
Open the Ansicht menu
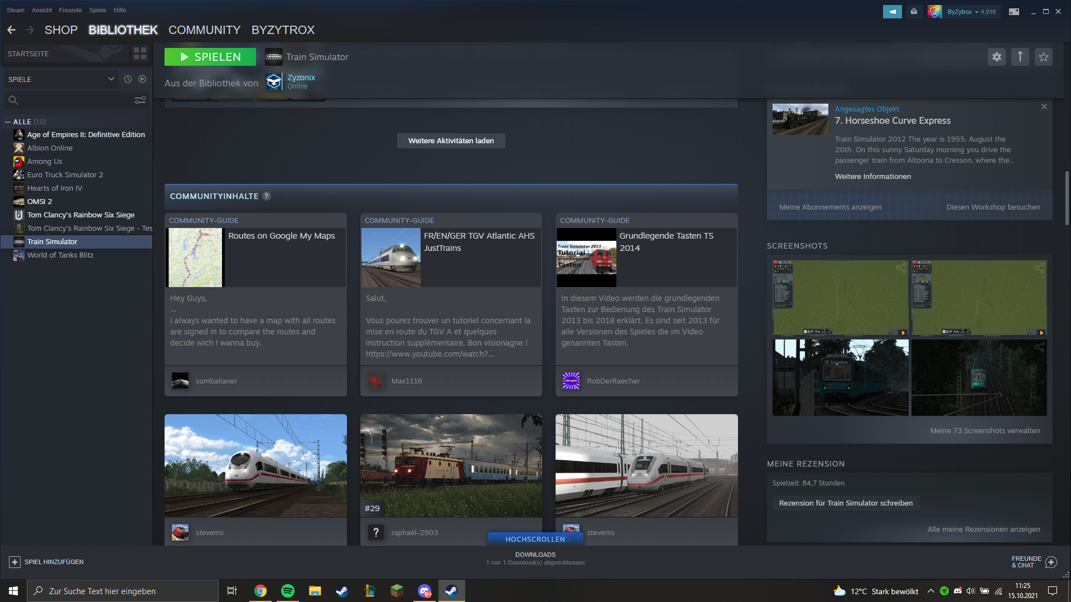coord(42,10)
